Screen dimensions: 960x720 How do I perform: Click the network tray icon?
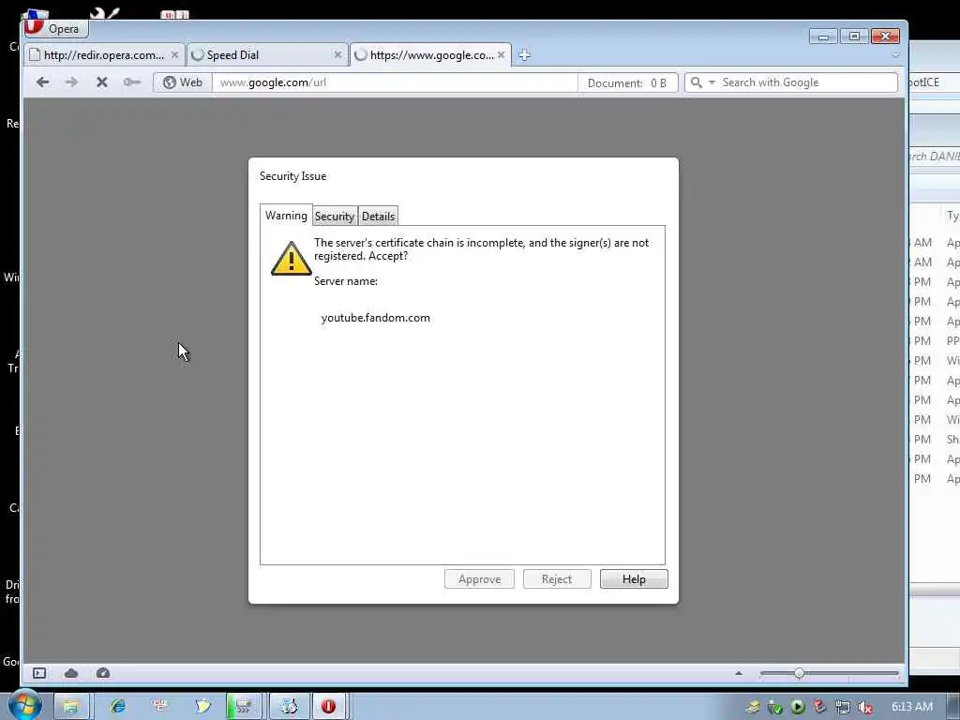[x=843, y=707]
